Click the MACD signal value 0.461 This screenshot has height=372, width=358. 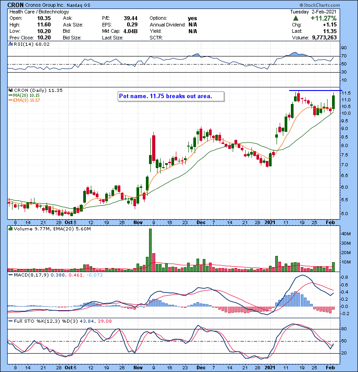coord(75,275)
